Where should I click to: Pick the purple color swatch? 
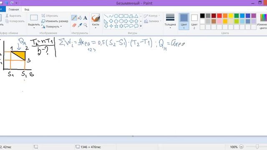click(x=254, y=16)
